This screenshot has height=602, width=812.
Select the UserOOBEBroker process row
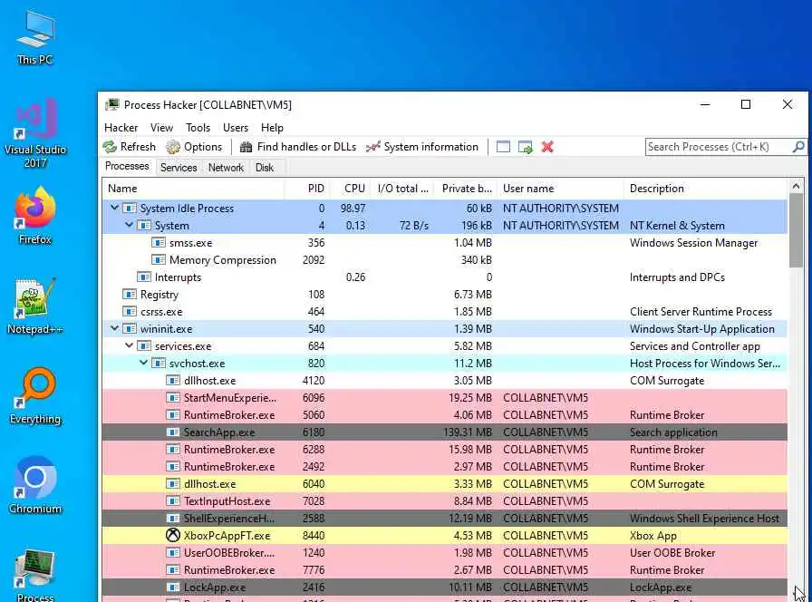point(445,553)
